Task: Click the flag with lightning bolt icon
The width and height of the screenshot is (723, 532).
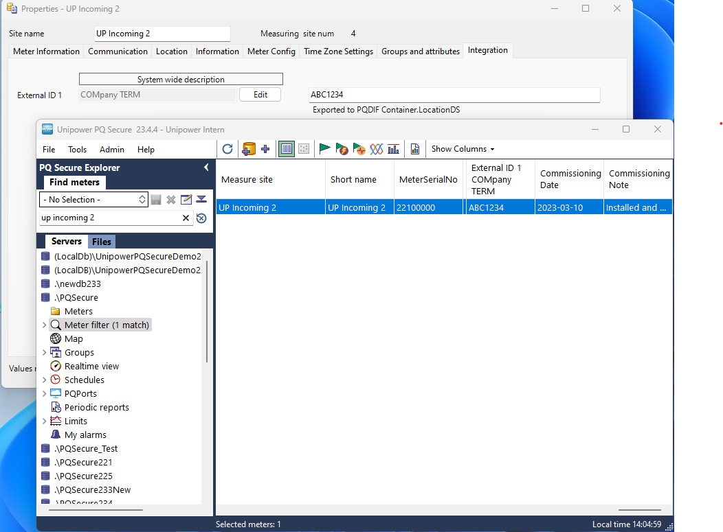Action: pos(342,149)
